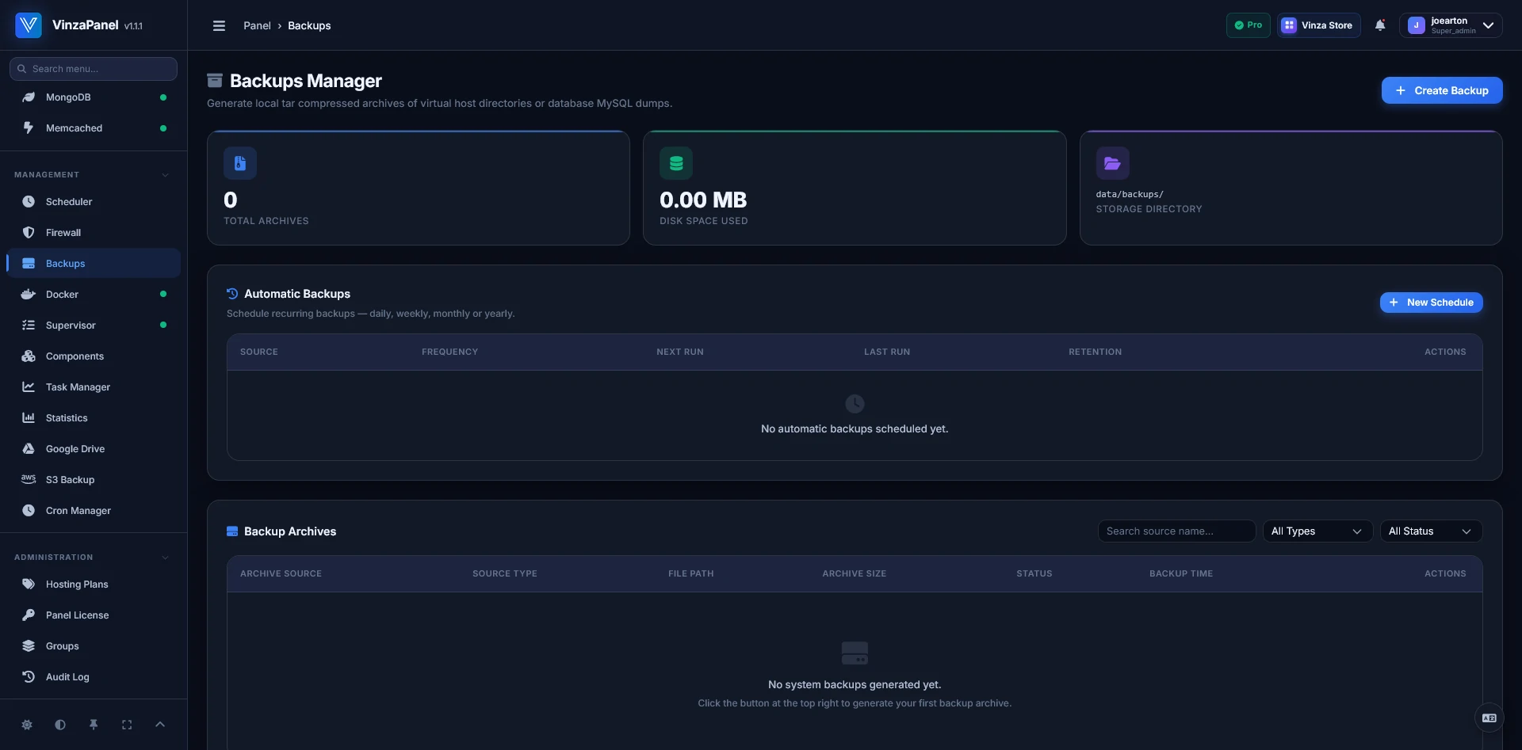Image resolution: width=1522 pixels, height=750 pixels.
Task: Open the All Types filter dropdown
Action: pos(1317,531)
